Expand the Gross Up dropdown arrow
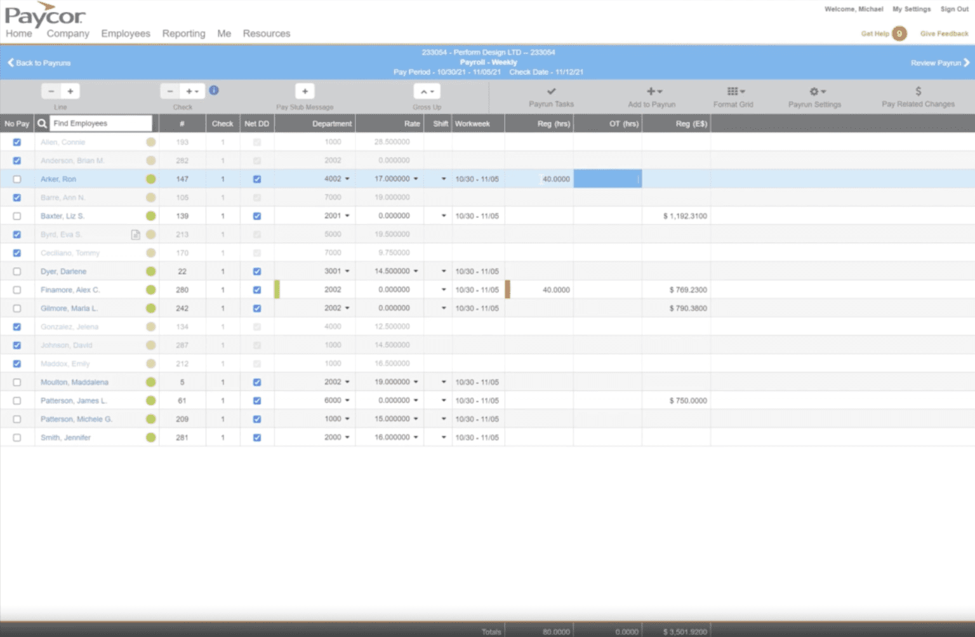 [x=434, y=91]
